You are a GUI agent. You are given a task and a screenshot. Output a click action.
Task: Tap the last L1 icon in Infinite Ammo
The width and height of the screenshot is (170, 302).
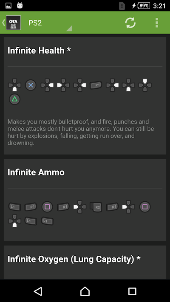[x=47, y=221]
